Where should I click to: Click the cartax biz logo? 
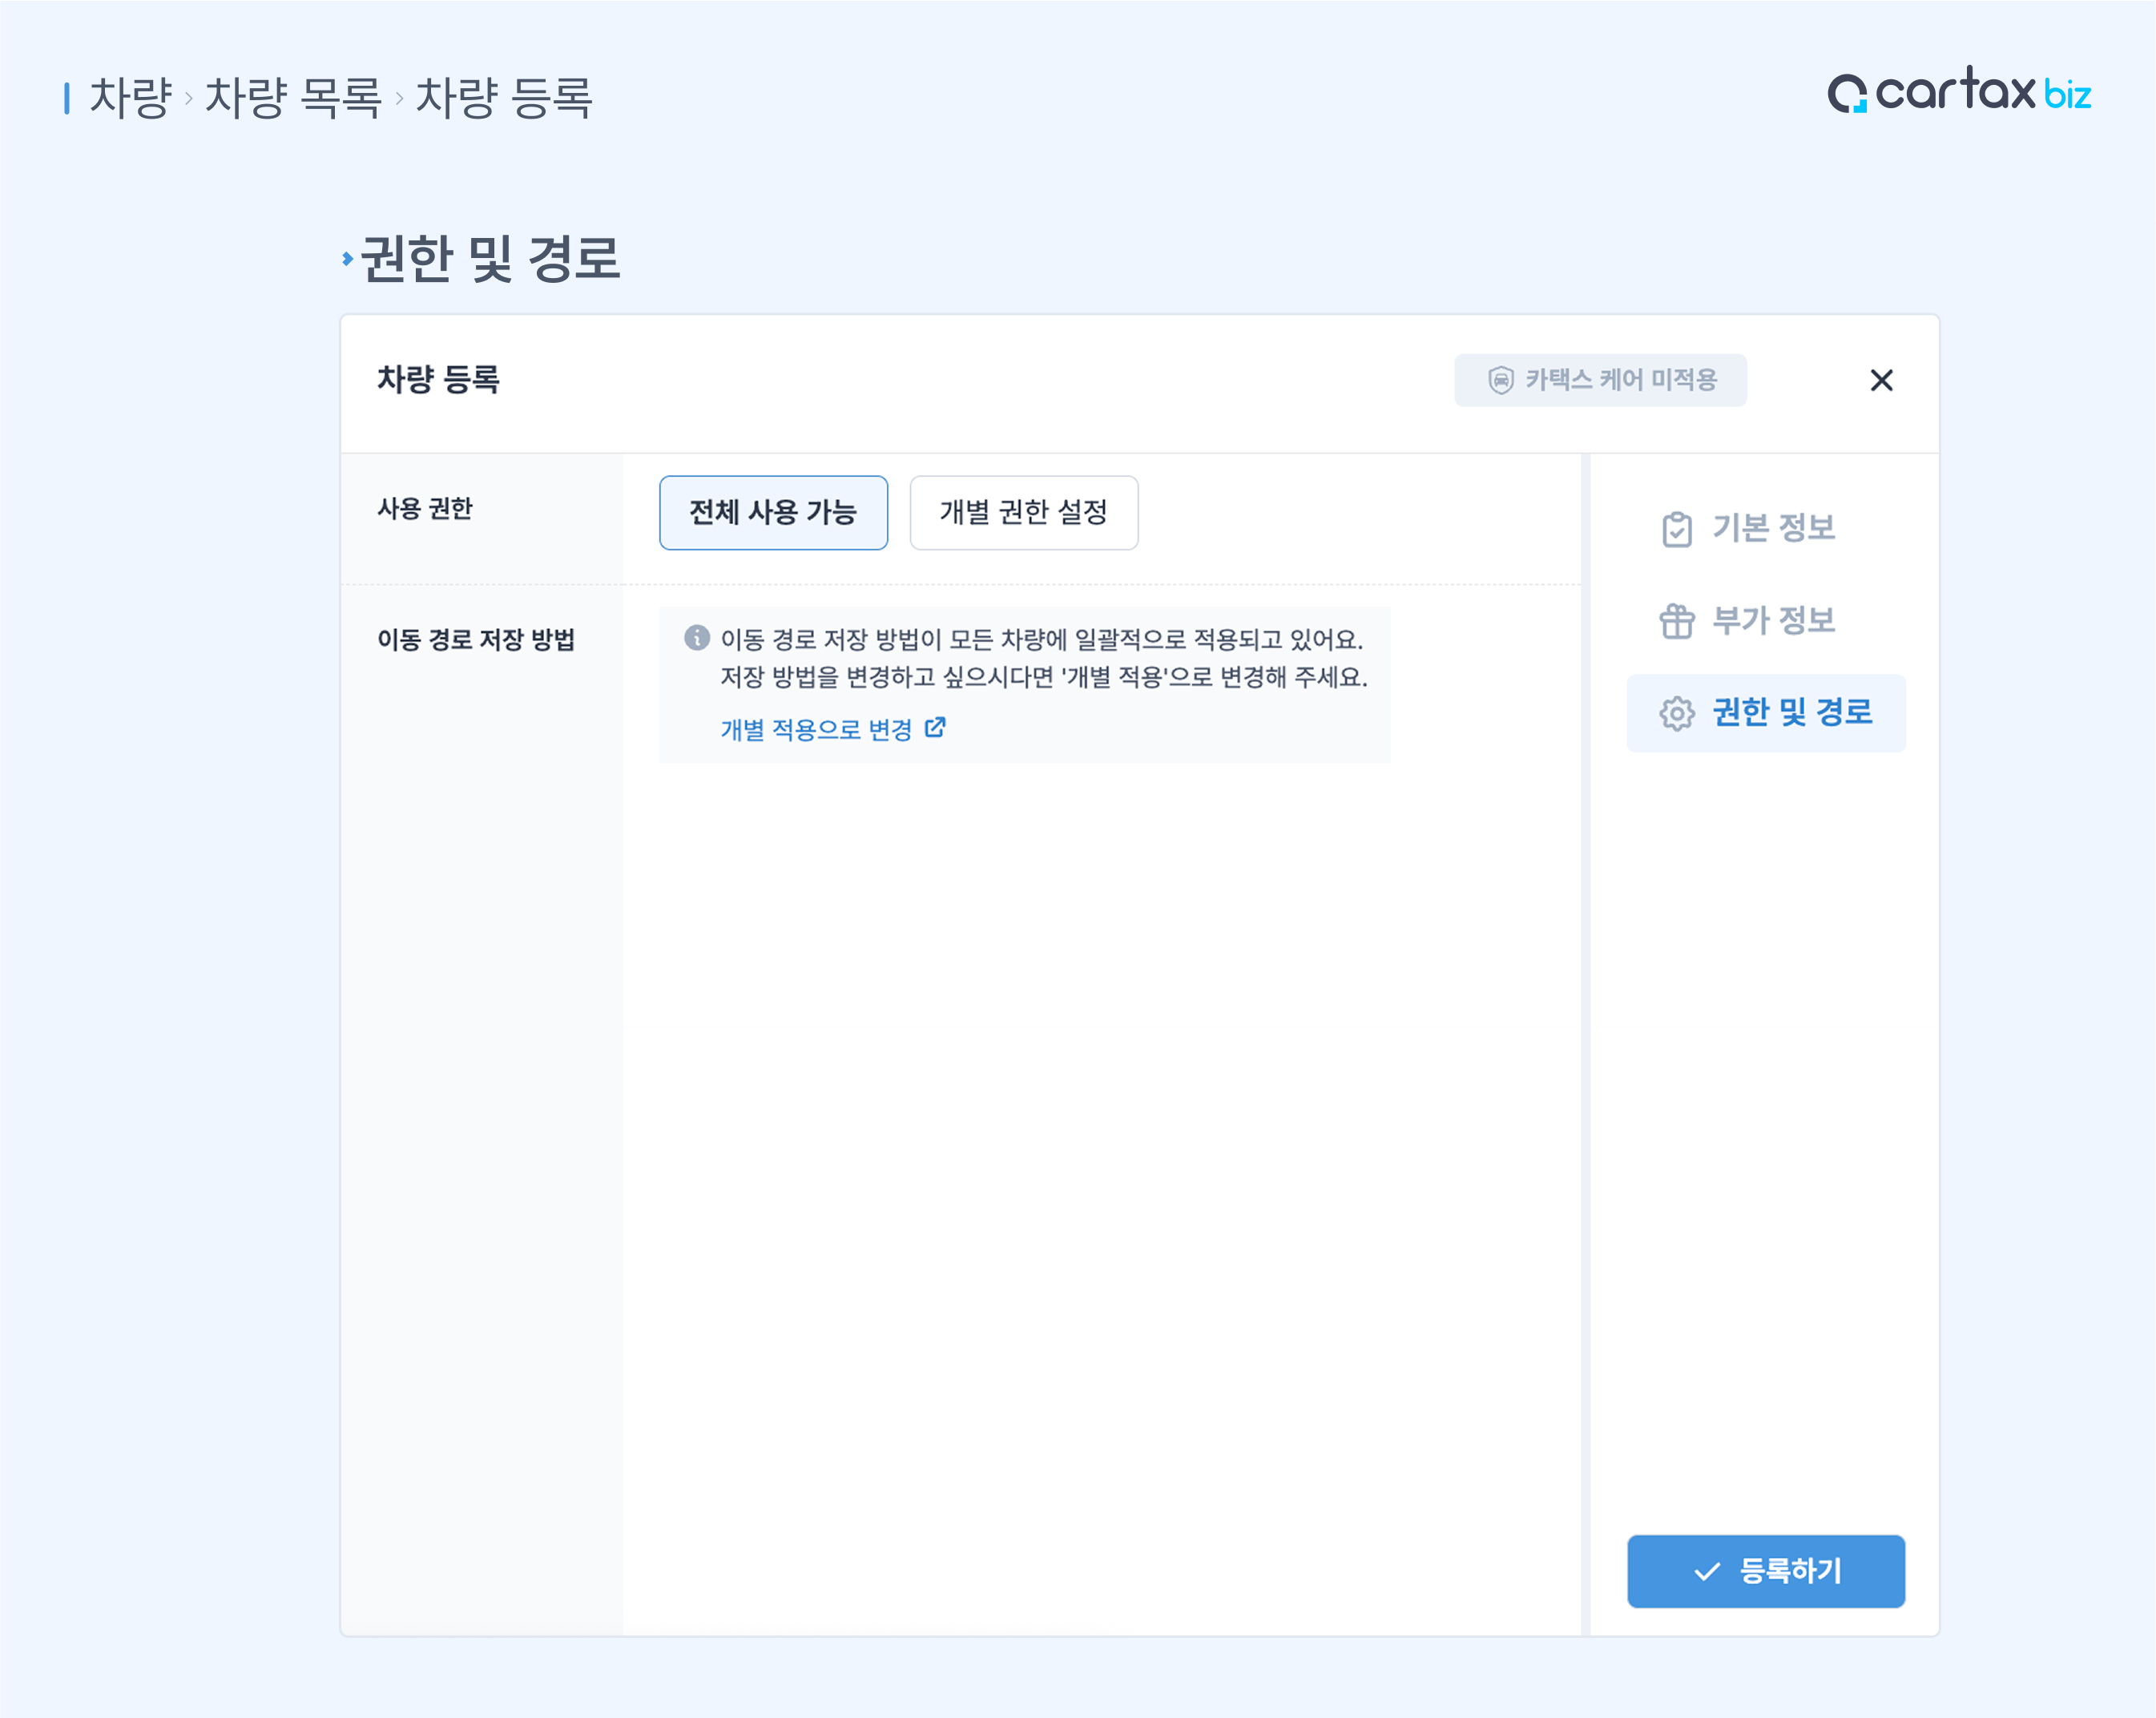pos(1958,92)
